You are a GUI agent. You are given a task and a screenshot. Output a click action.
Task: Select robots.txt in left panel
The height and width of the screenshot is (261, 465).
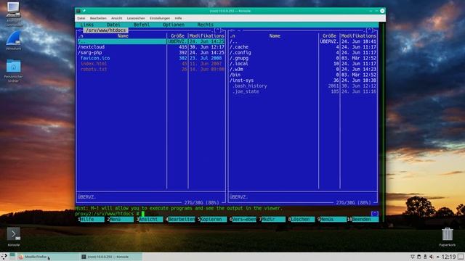click(151, 70)
